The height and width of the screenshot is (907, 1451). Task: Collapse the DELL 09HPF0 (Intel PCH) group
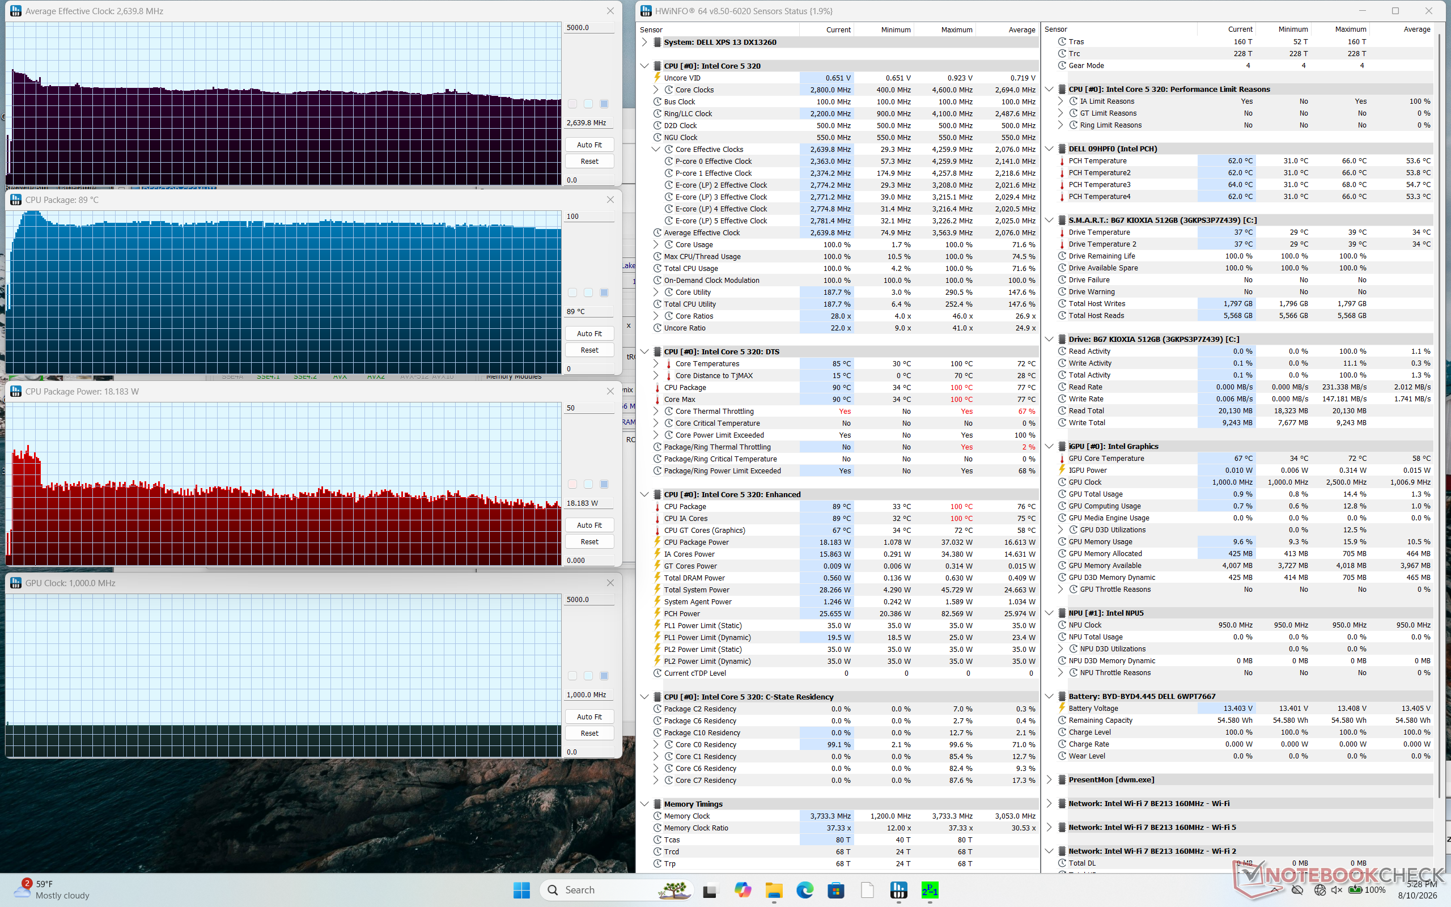pos(1049,149)
